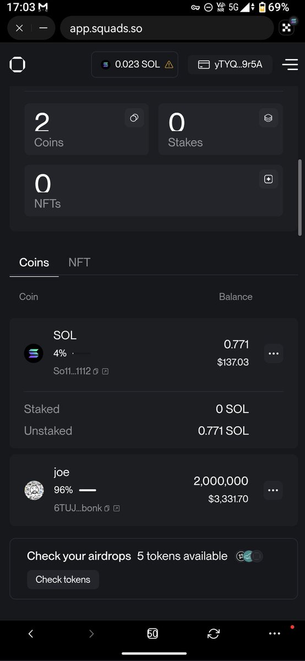Click the Coins card stacked-coins icon
The height and width of the screenshot is (661, 305).
point(134,118)
